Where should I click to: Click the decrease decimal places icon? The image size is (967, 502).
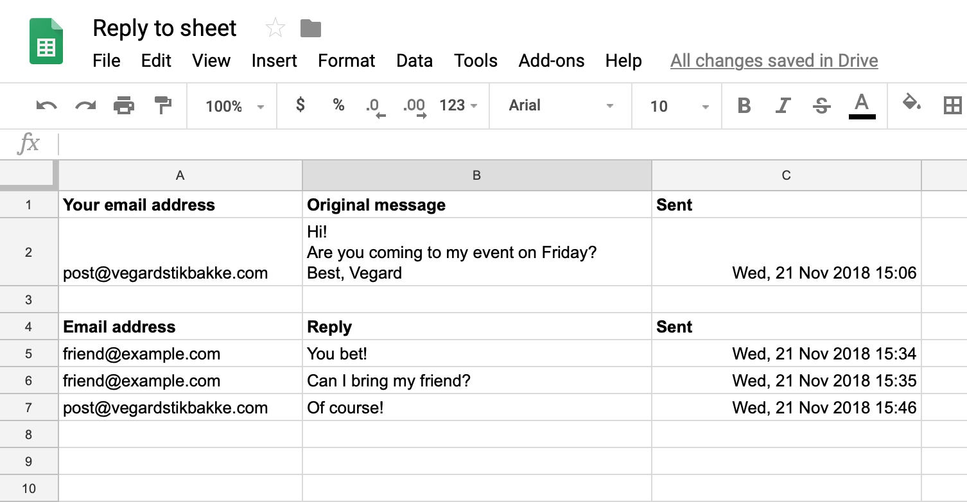coord(375,106)
